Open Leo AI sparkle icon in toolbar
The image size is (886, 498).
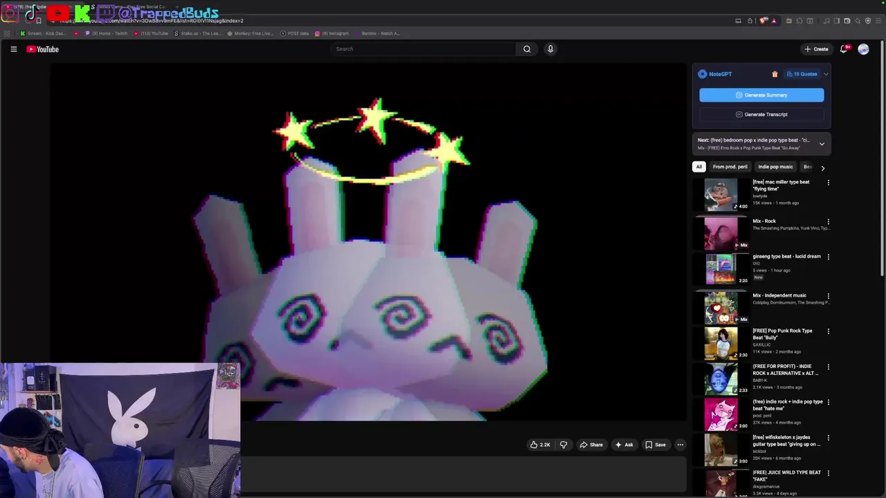tap(858, 21)
